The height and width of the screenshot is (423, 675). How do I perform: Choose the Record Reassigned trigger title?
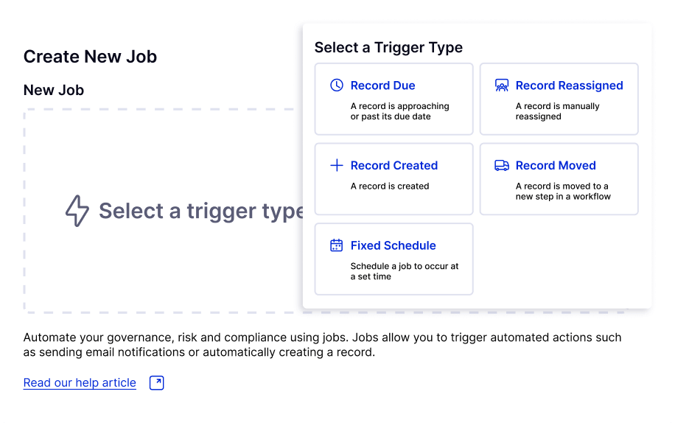click(569, 85)
